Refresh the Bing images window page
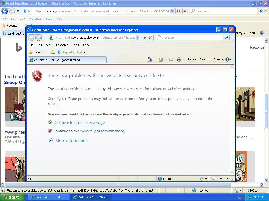Screen dimensions: 269x201 click(x=178, y=11)
